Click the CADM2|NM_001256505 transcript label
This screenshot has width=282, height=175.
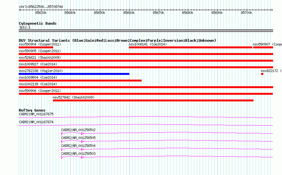tap(78, 138)
